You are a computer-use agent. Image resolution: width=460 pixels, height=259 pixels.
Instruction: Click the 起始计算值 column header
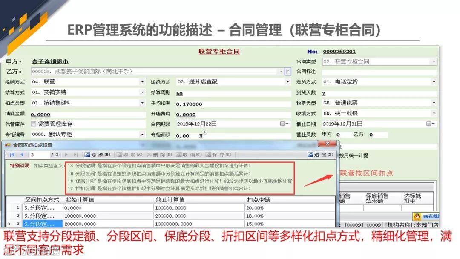pyautogui.click(x=108, y=200)
